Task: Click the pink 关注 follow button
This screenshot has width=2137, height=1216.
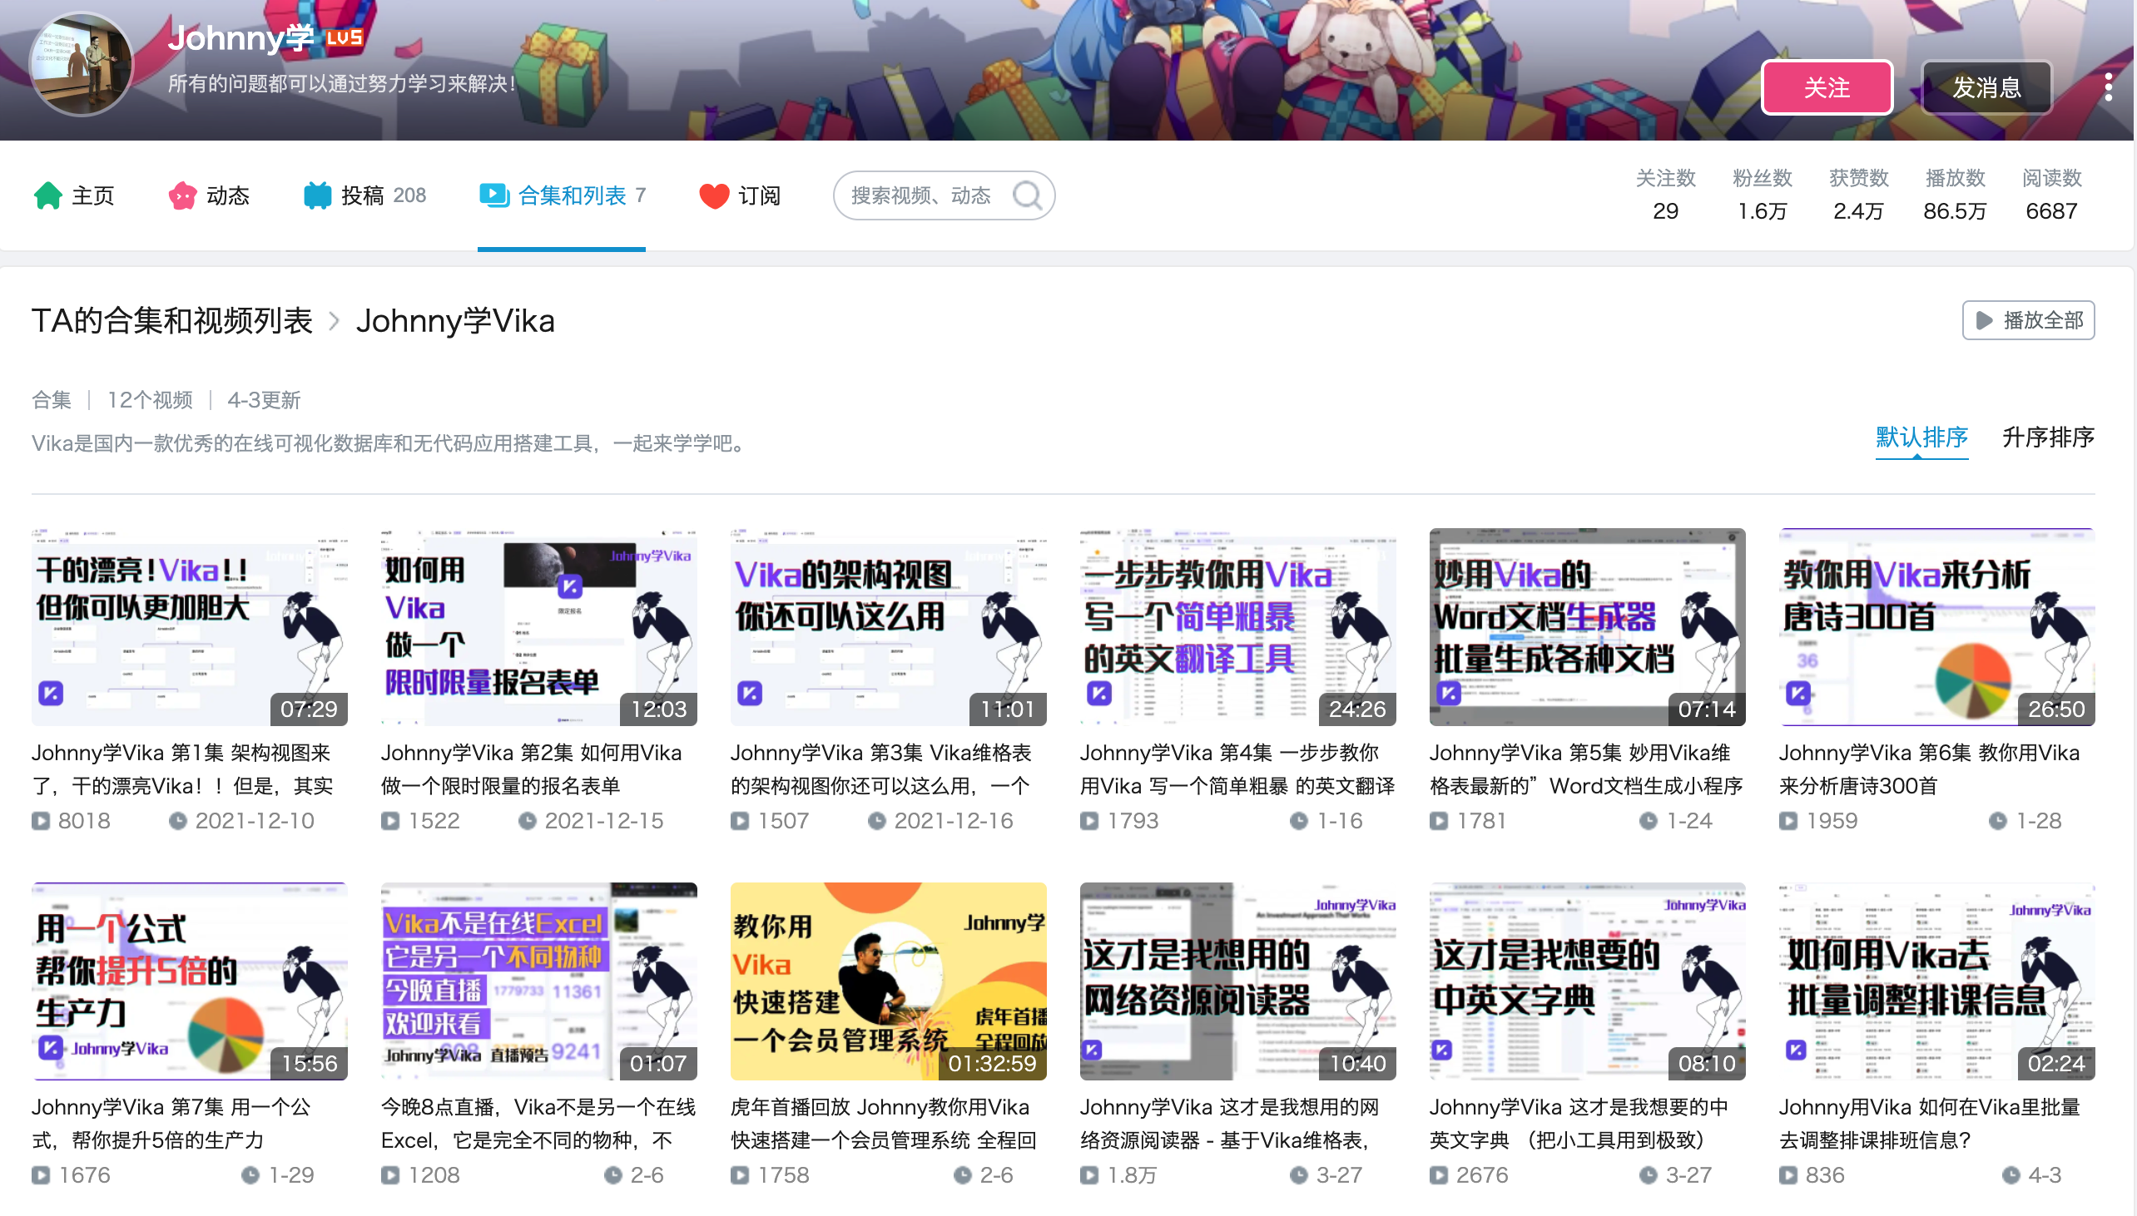Action: pos(1827,87)
